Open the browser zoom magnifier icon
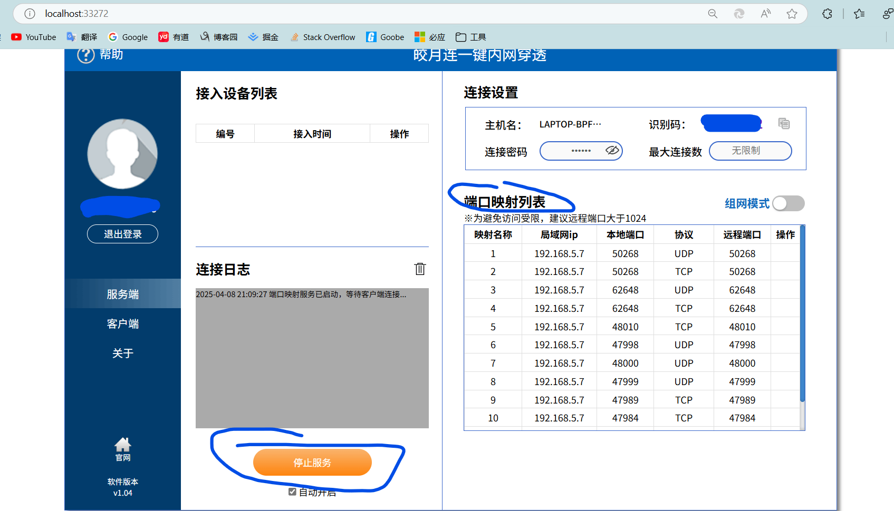The height and width of the screenshot is (511, 894). click(713, 14)
